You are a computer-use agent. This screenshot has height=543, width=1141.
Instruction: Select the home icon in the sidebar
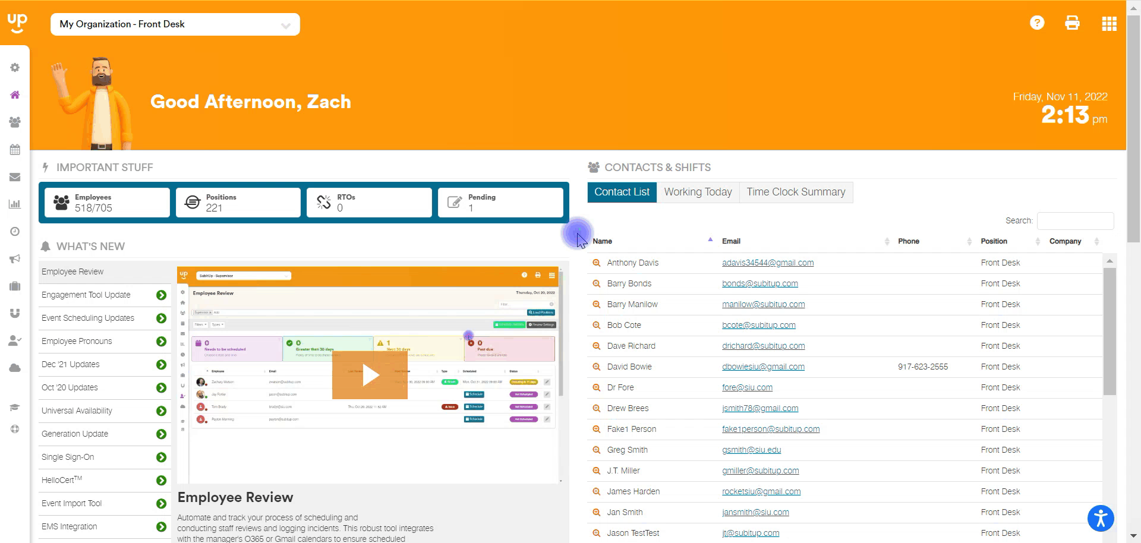[x=15, y=94]
